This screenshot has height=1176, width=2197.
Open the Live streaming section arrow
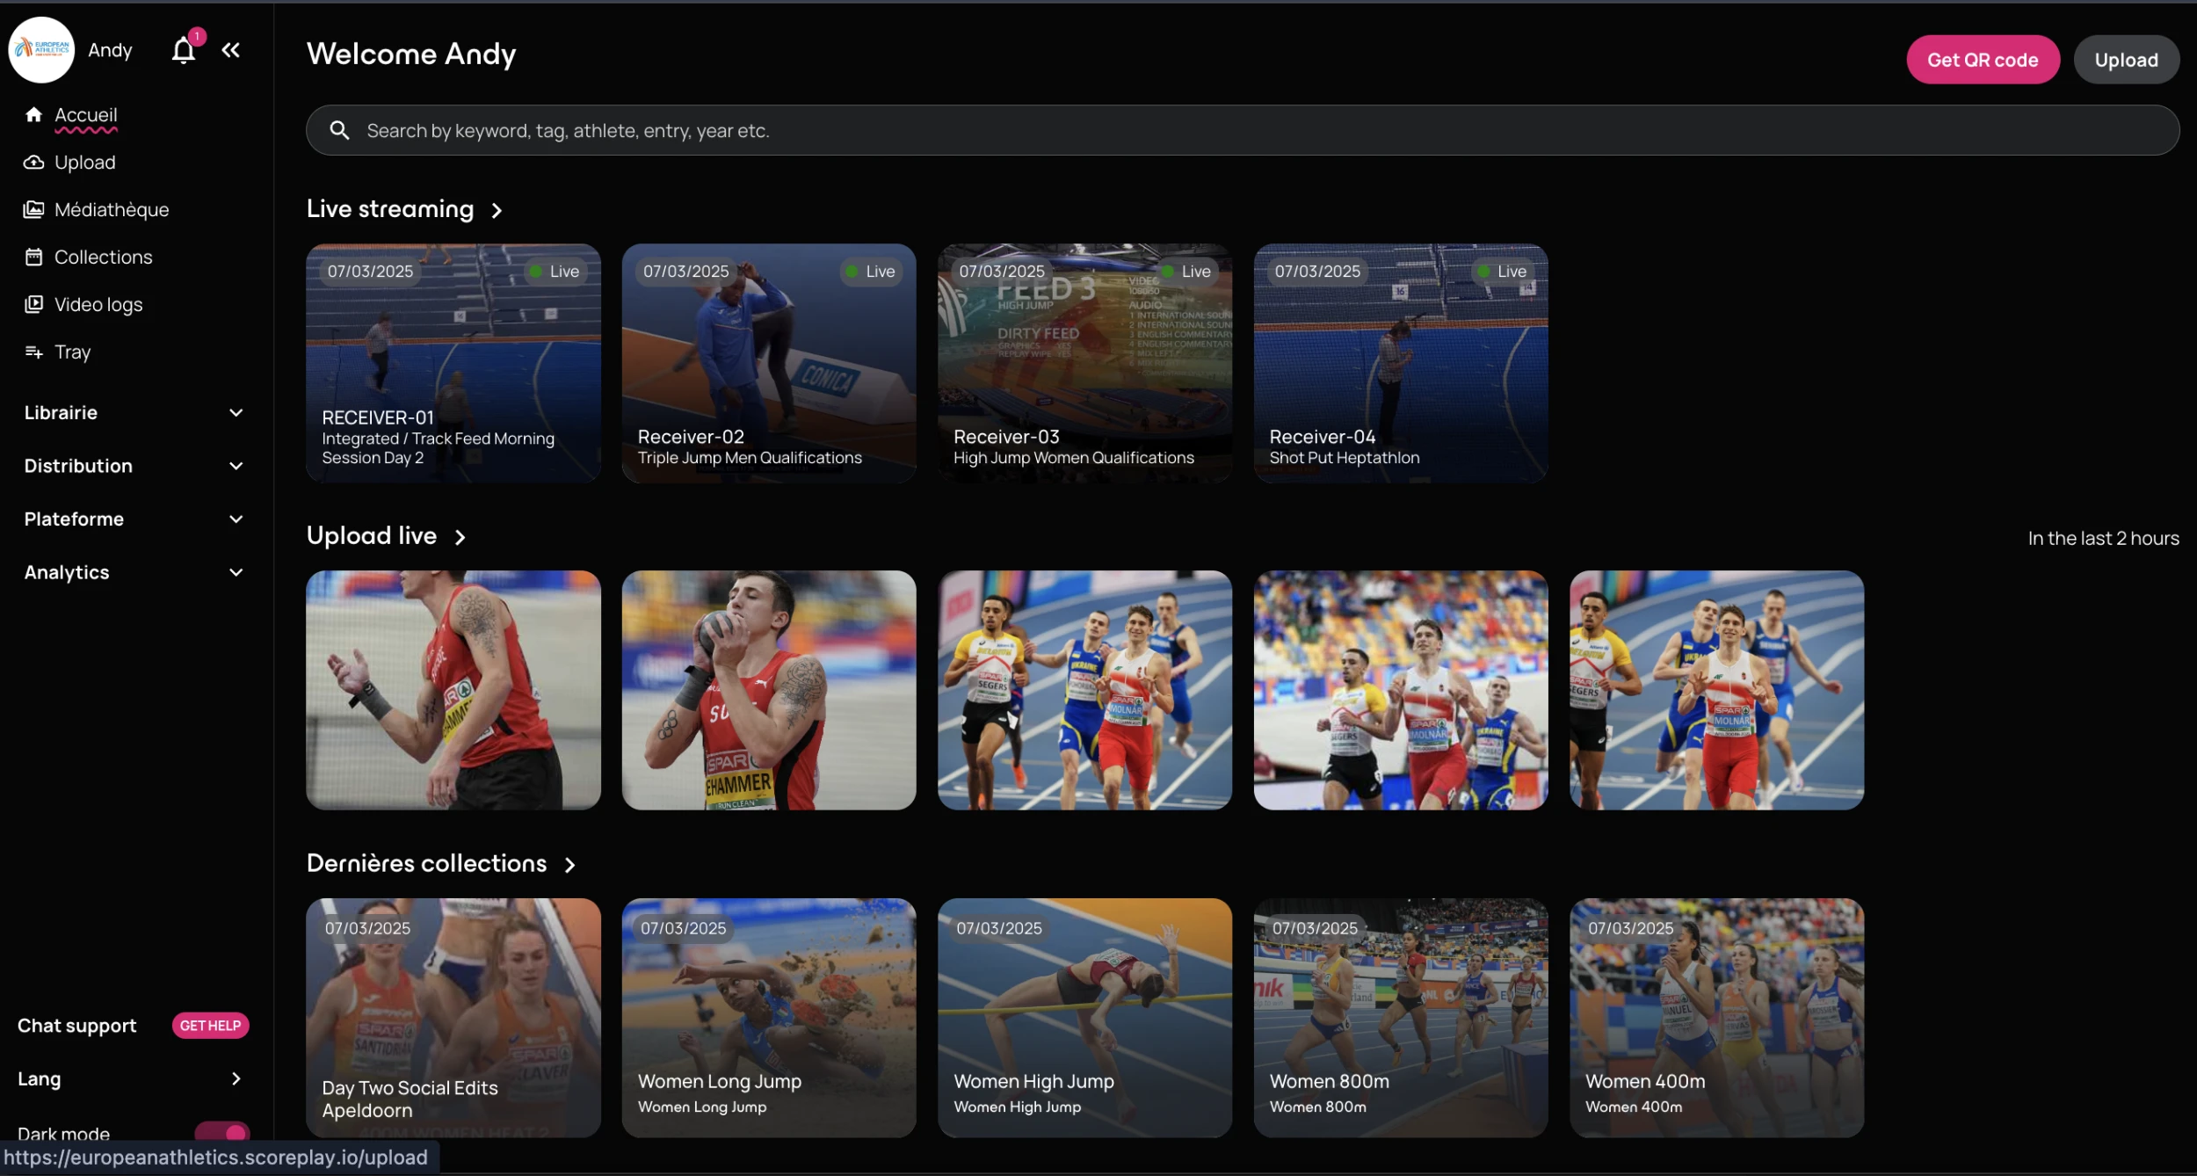497,210
